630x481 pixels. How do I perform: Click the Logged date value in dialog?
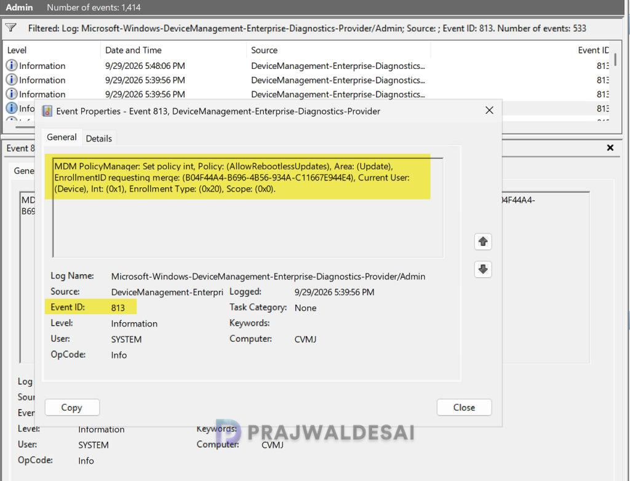[334, 292]
